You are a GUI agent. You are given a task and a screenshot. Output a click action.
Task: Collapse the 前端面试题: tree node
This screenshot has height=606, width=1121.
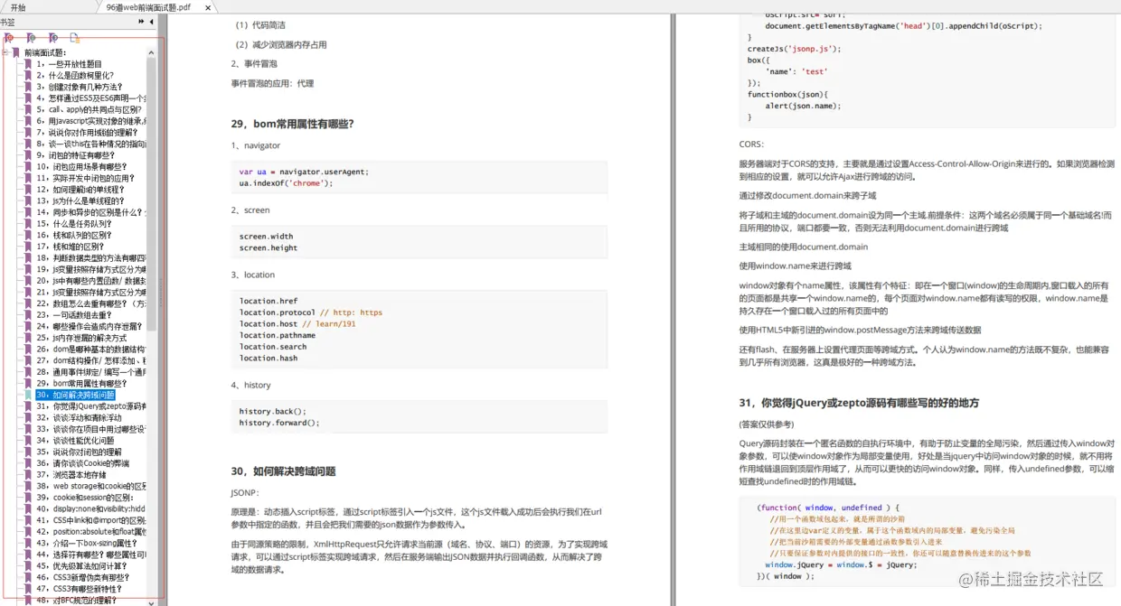[x=5, y=53]
